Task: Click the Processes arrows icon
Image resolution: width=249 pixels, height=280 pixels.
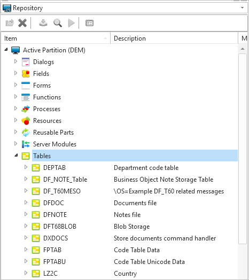Action: (26, 109)
